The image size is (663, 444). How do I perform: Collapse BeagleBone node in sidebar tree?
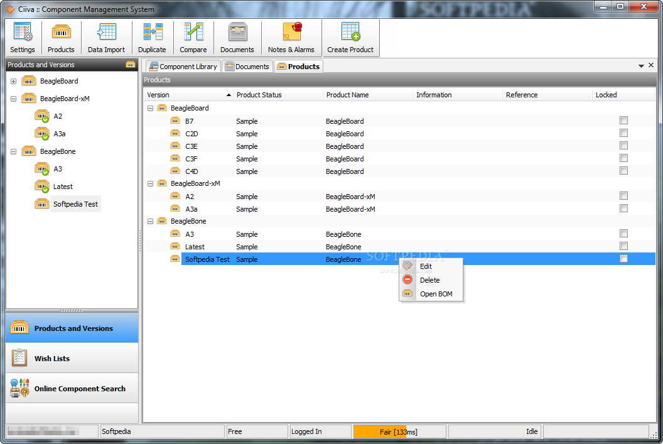click(14, 151)
